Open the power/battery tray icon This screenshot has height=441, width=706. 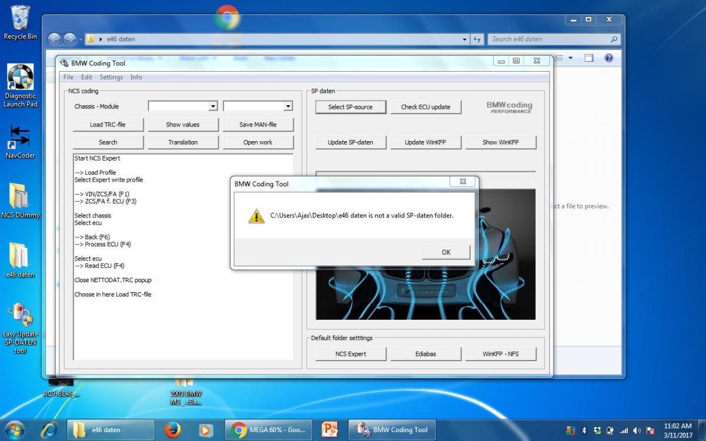pyautogui.click(x=610, y=430)
